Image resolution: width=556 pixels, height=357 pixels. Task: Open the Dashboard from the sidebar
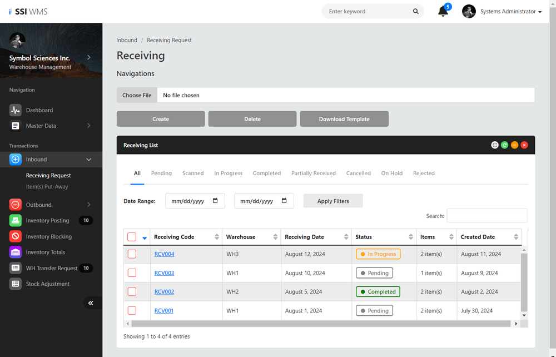tap(16, 110)
